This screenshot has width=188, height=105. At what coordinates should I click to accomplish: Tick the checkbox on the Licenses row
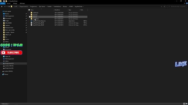30,17
